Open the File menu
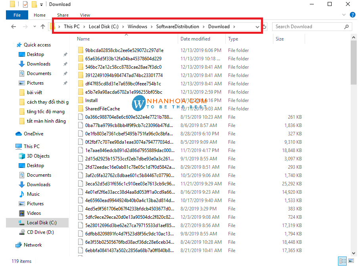359x266 pixels. (17, 15)
